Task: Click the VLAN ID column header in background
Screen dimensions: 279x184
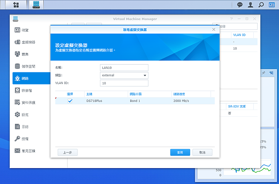Action: click(x=239, y=35)
